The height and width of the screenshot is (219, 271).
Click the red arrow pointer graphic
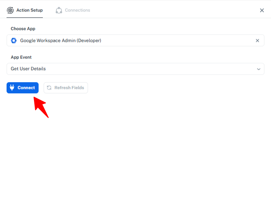point(41,107)
